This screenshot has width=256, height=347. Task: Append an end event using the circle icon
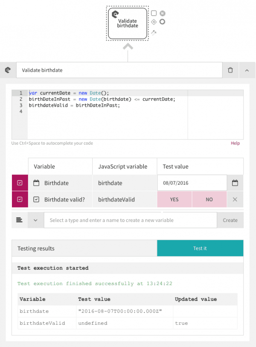(x=162, y=22)
